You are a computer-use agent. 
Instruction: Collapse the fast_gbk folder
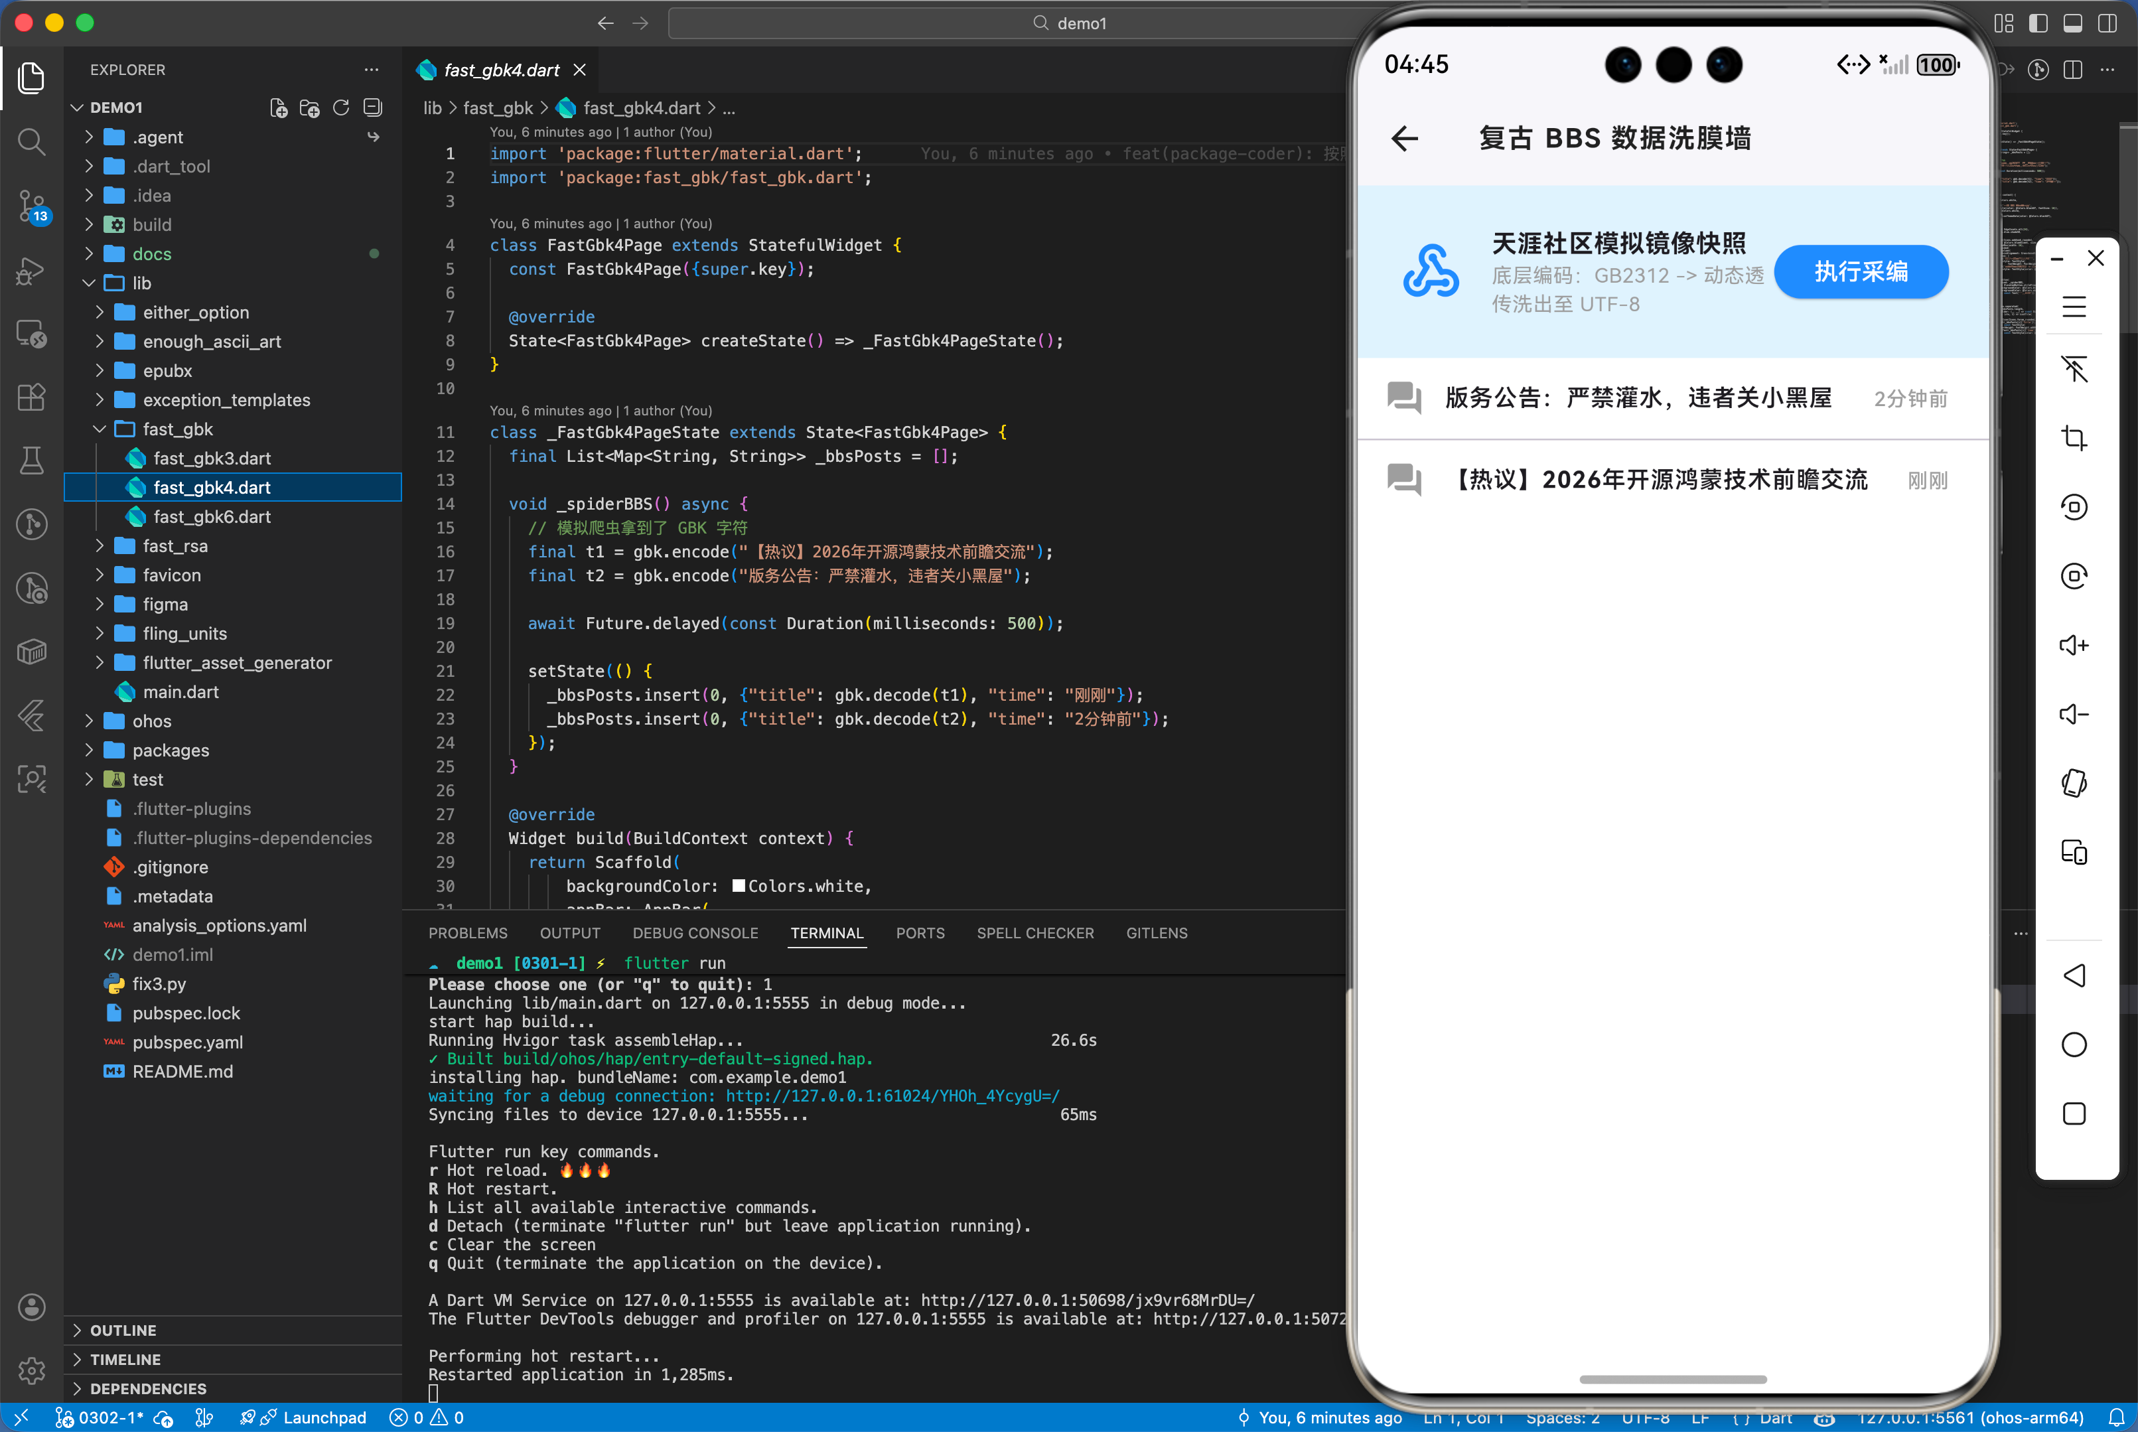[177, 429]
